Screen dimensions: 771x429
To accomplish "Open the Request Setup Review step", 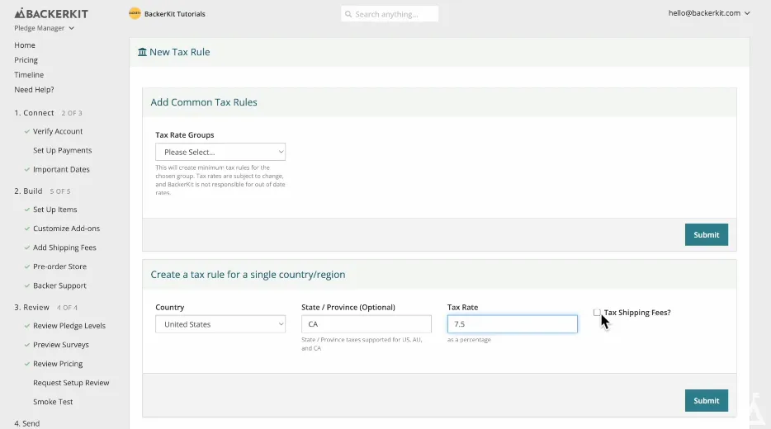I will (x=71, y=383).
